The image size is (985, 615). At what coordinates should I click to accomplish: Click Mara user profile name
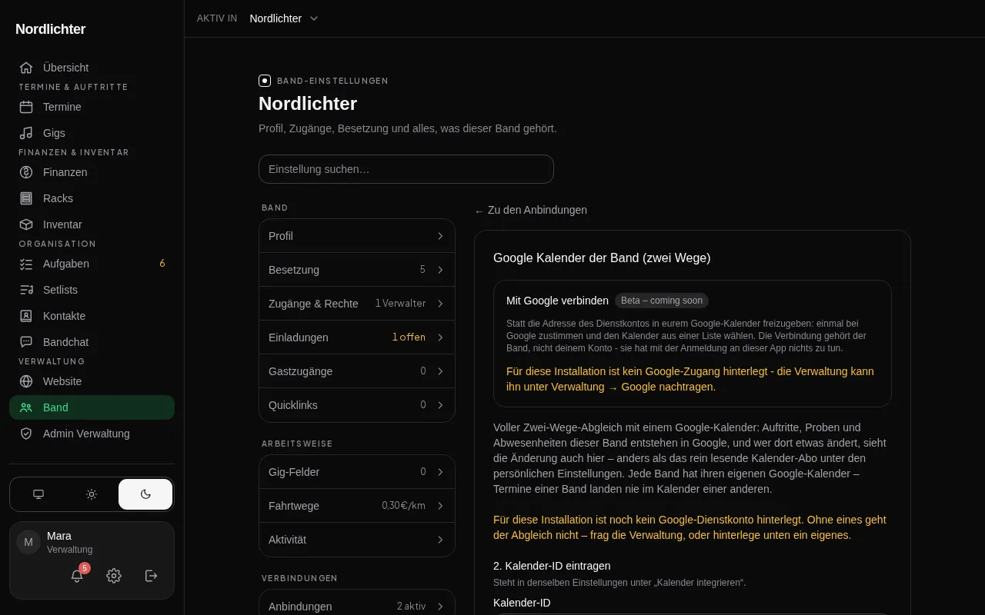(x=59, y=536)
